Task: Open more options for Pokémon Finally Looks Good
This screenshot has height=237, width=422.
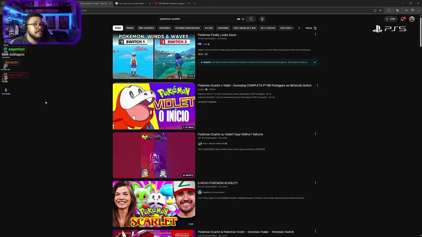Action: point(316,35)
